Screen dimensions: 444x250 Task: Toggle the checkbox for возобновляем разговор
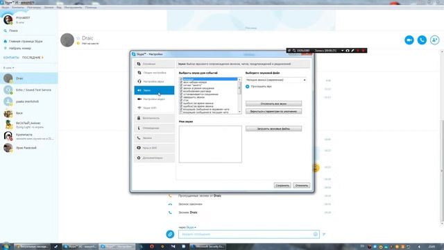pos(181,91)
